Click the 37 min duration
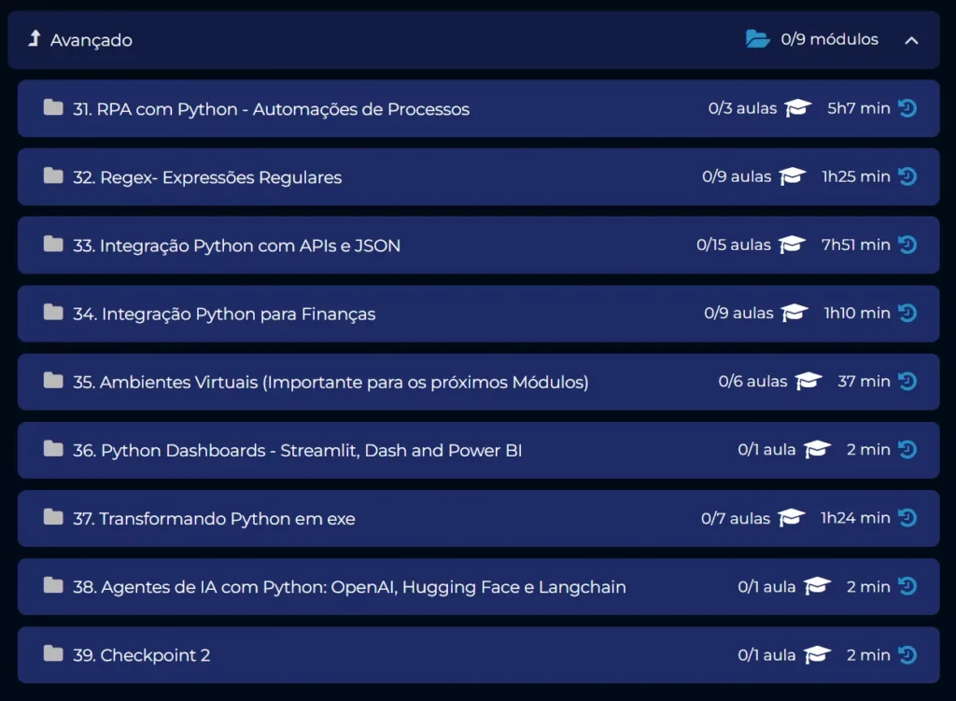 click(x=864, y=381)
